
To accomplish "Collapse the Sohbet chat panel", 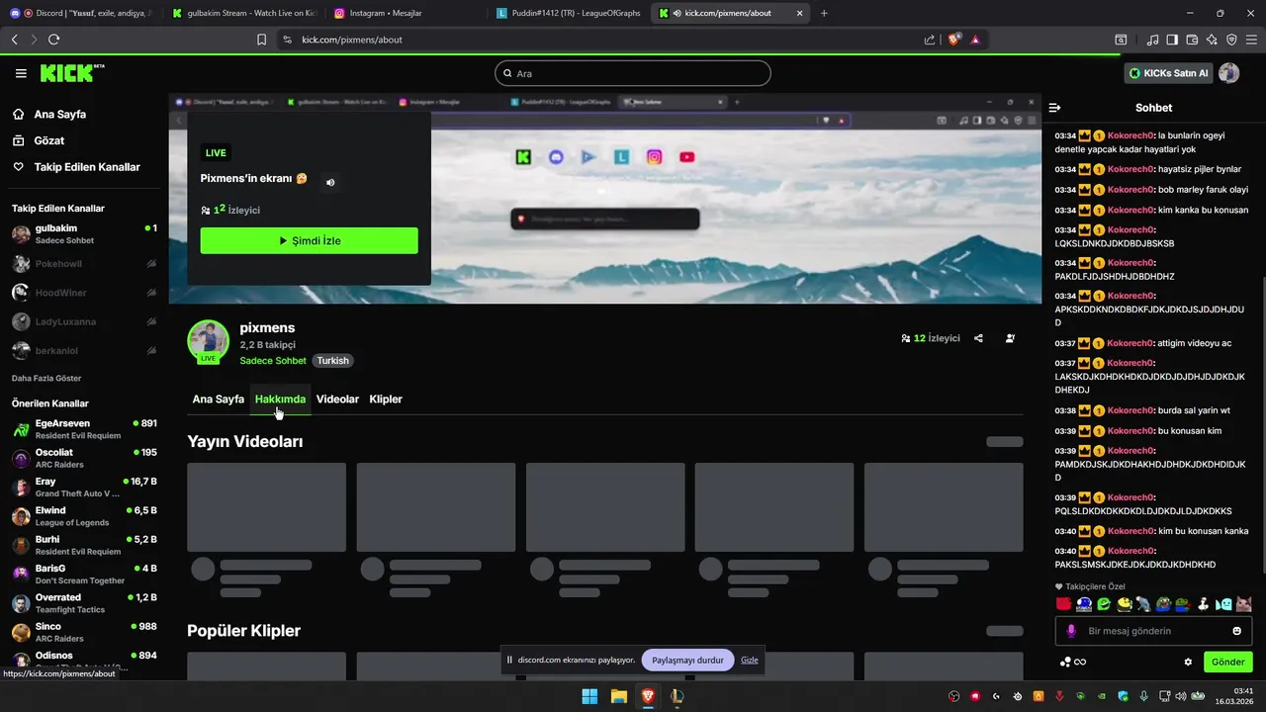I will click(x=1054, y=108).
